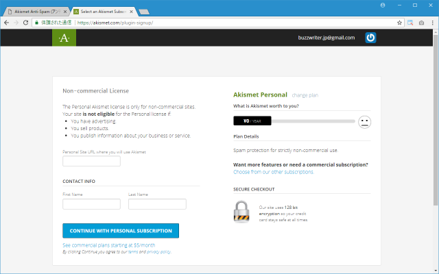439x274 pixels.
Task: Click the neutral face emoticon by slider
Action: 364,122
